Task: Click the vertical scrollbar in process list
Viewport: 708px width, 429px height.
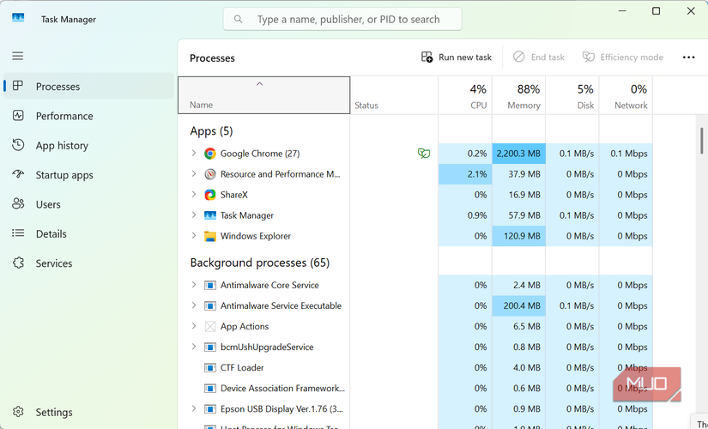Action: pos(701,141)
